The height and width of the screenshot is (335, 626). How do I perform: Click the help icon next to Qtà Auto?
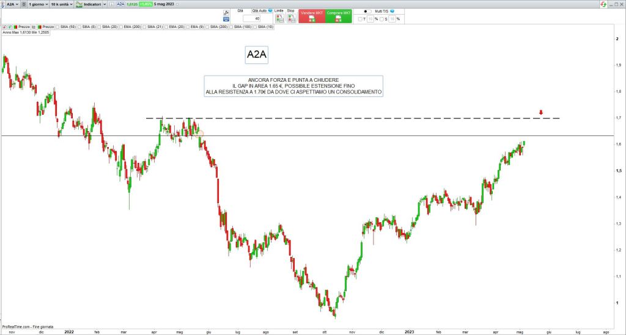270,11
